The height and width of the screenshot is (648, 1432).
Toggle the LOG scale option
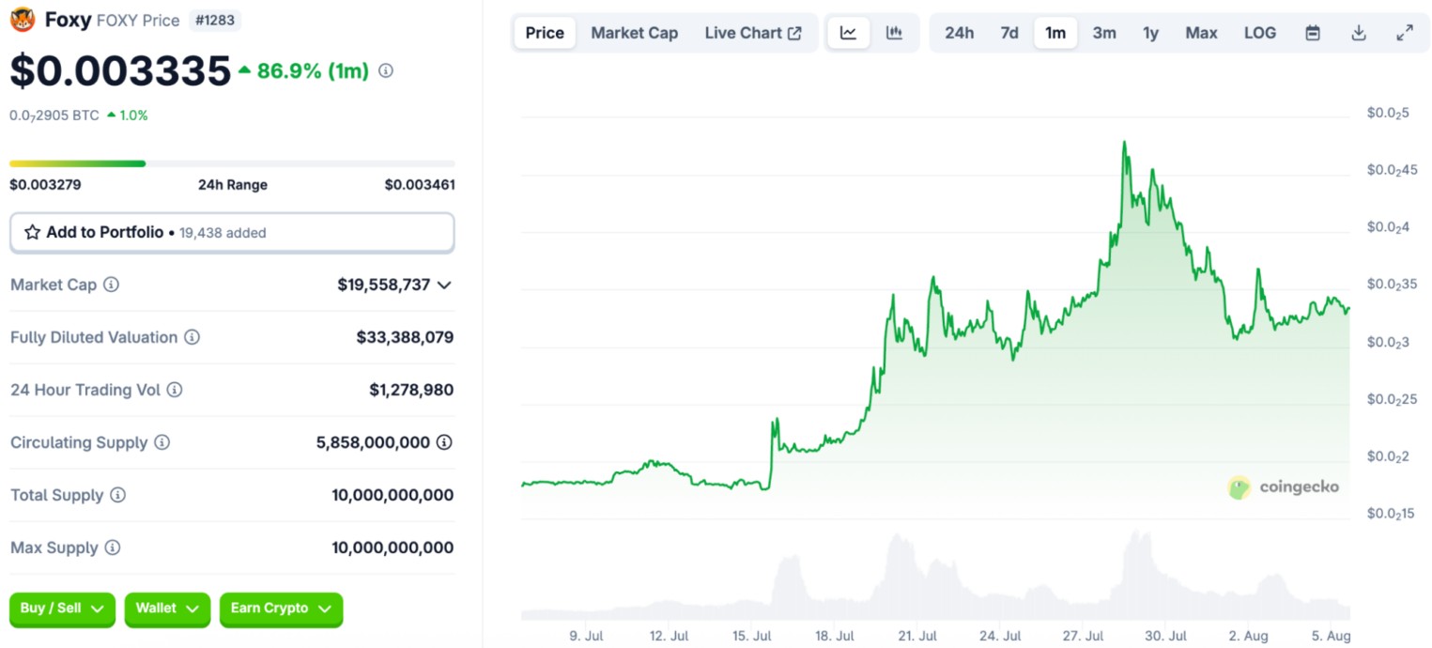(1259, 33)
